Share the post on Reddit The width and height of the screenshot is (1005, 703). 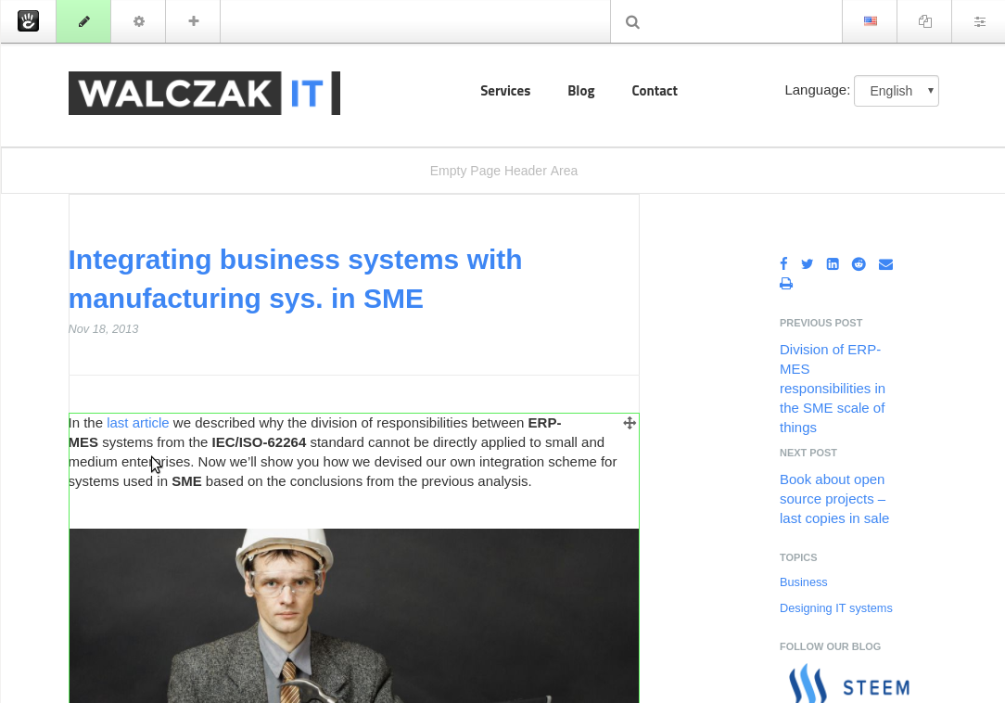[859, 263]
